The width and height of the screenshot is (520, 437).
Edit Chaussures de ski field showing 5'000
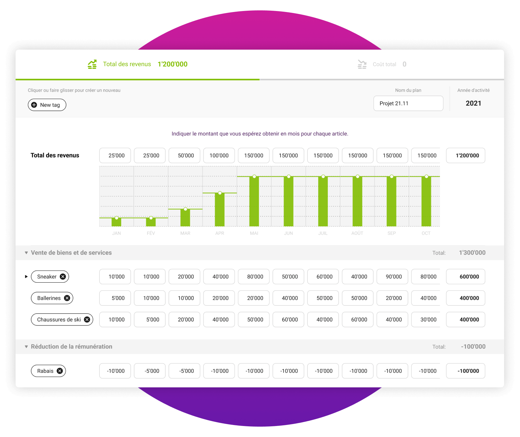[x=150, y=319]
